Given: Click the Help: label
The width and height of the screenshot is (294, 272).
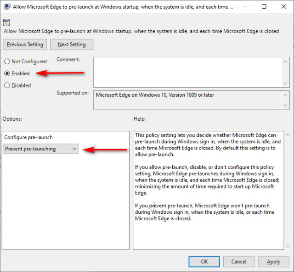Looking at the screenshot, I should [140, 119].
